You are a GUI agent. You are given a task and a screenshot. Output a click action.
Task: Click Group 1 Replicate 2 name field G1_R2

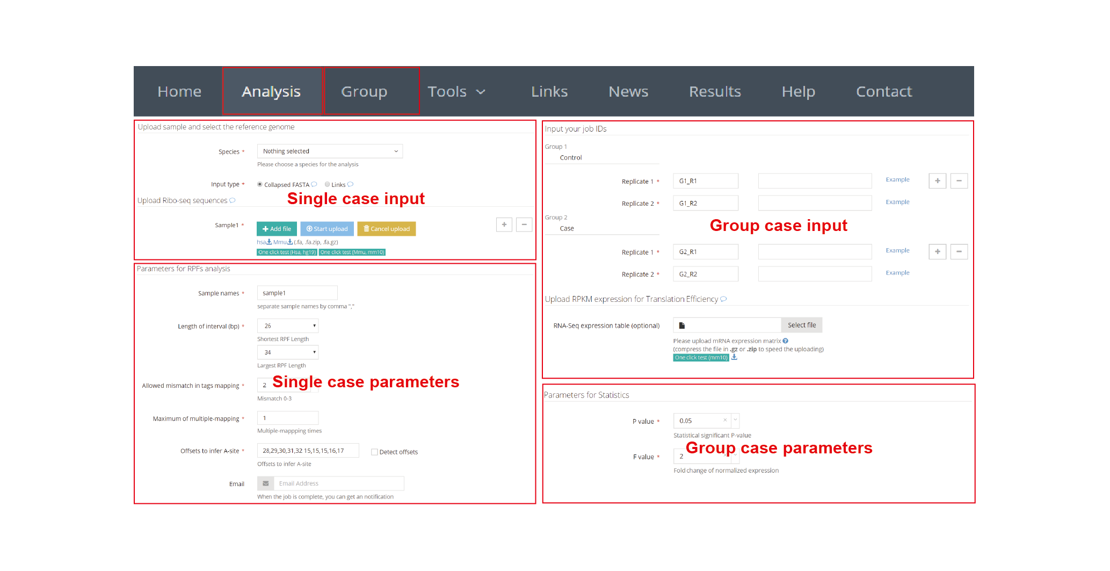click(x=706, y=203)
